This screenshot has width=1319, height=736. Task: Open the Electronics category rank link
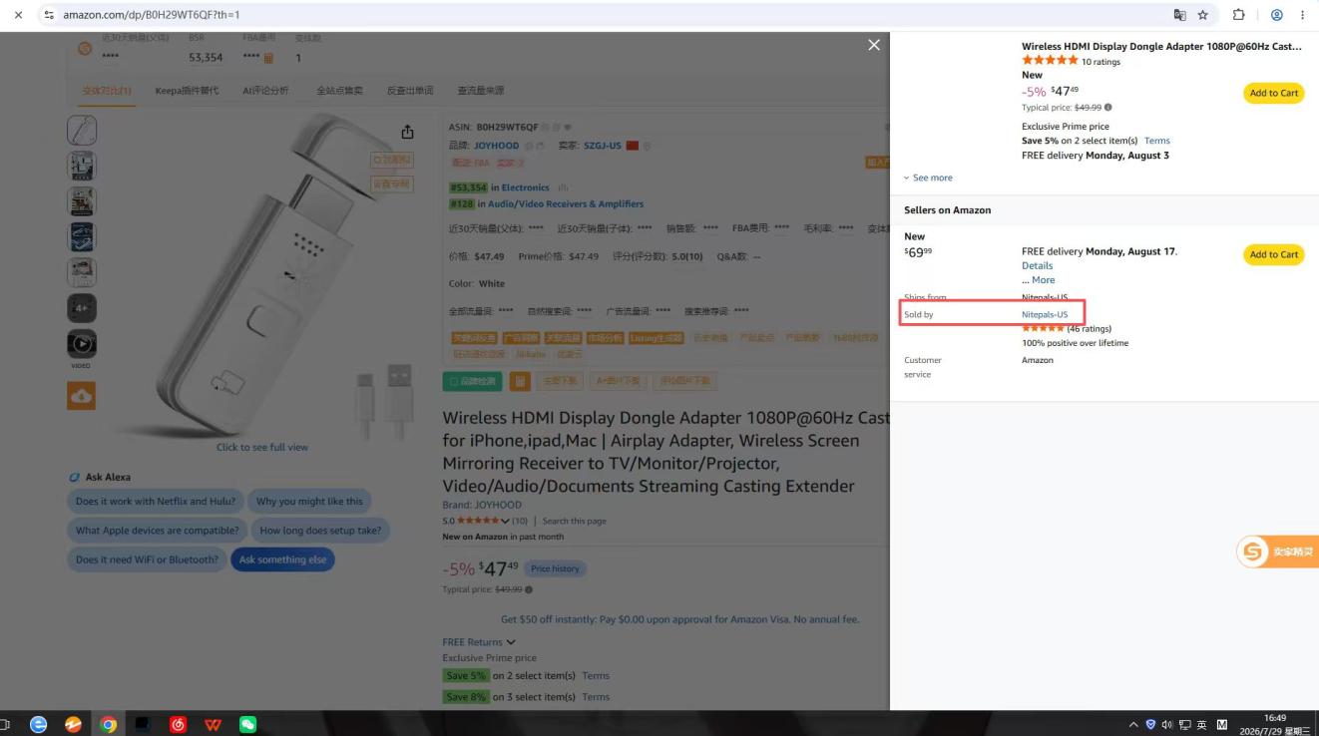coord(525,187)
